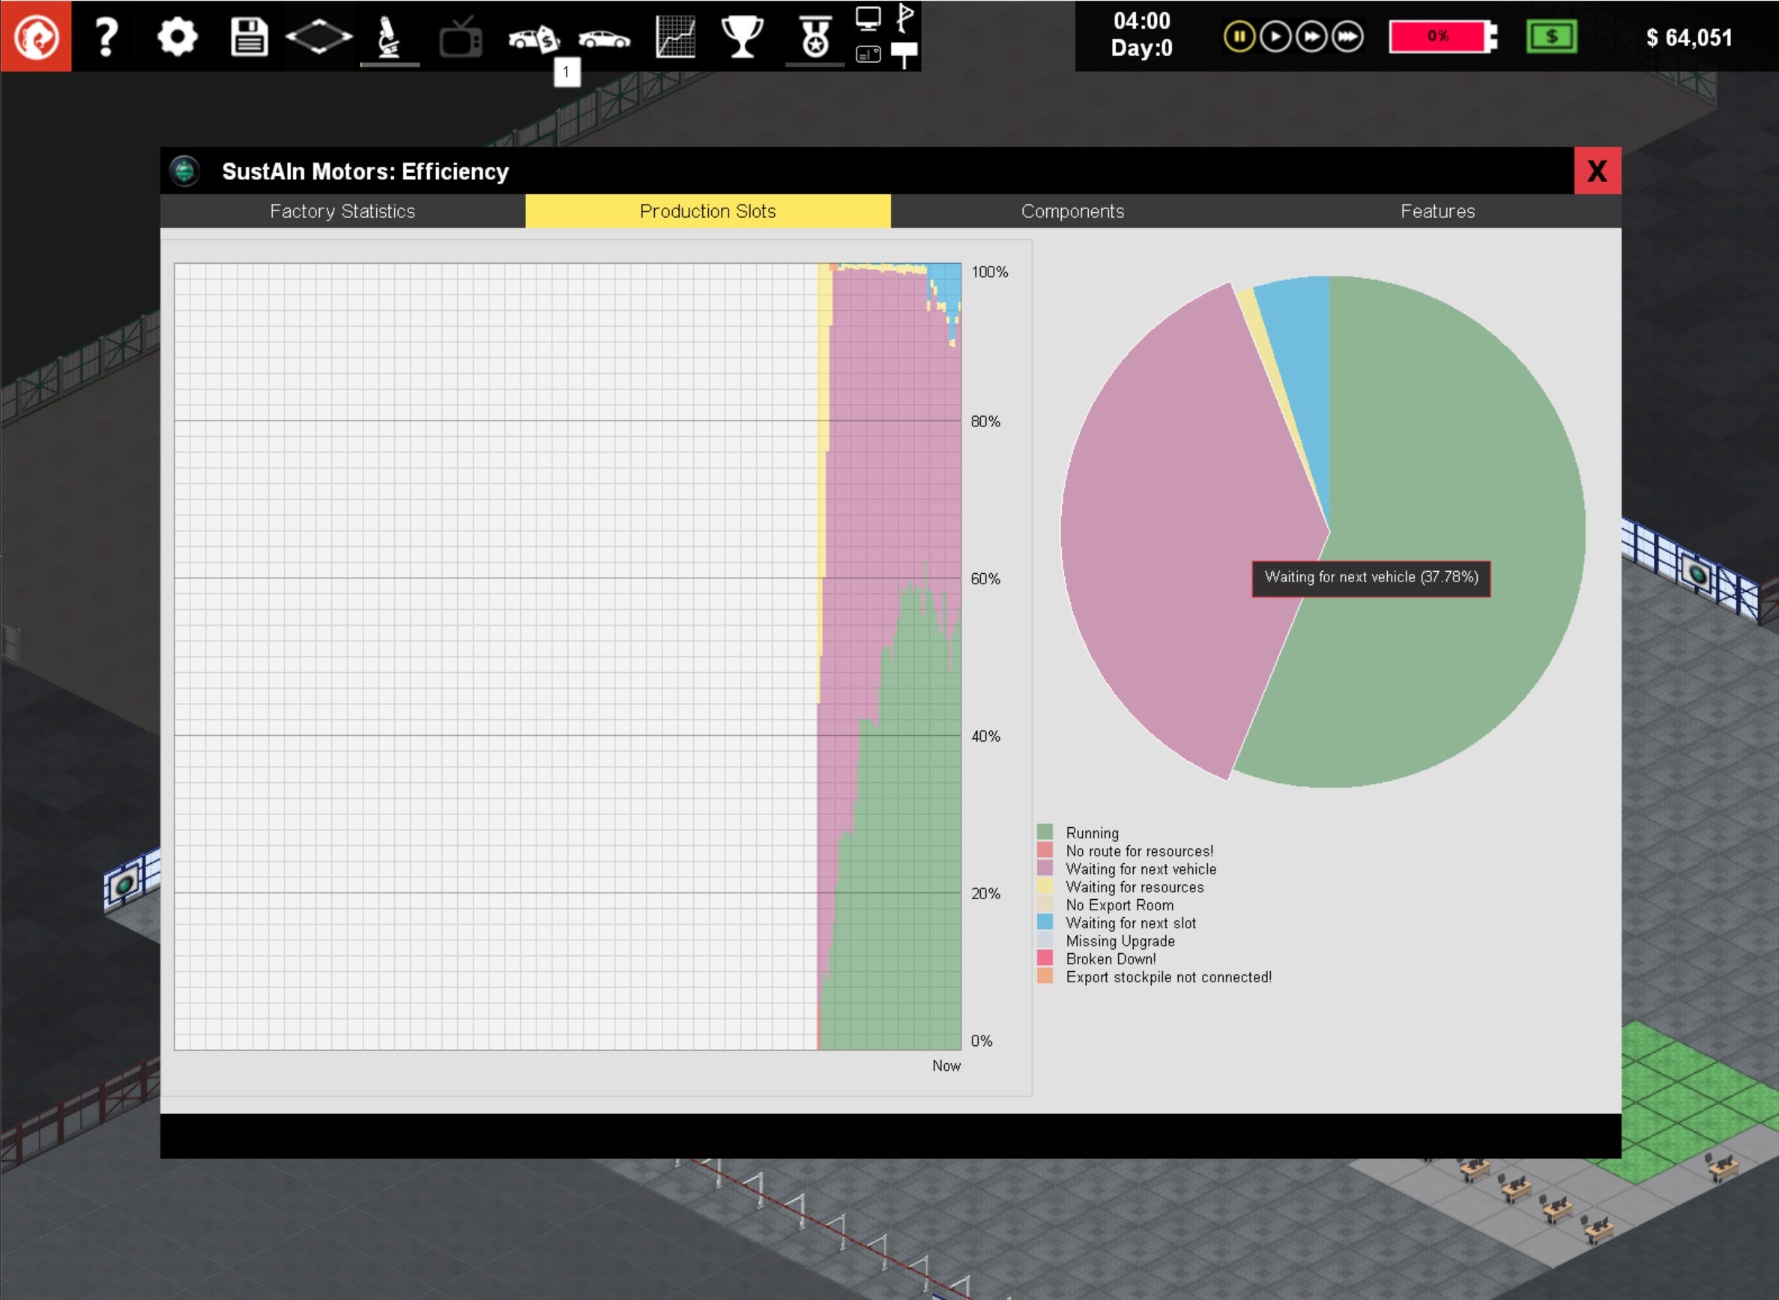1779x1300 pixels.
Task: Set game to fast forward speed
Action: pos(1311,37)
